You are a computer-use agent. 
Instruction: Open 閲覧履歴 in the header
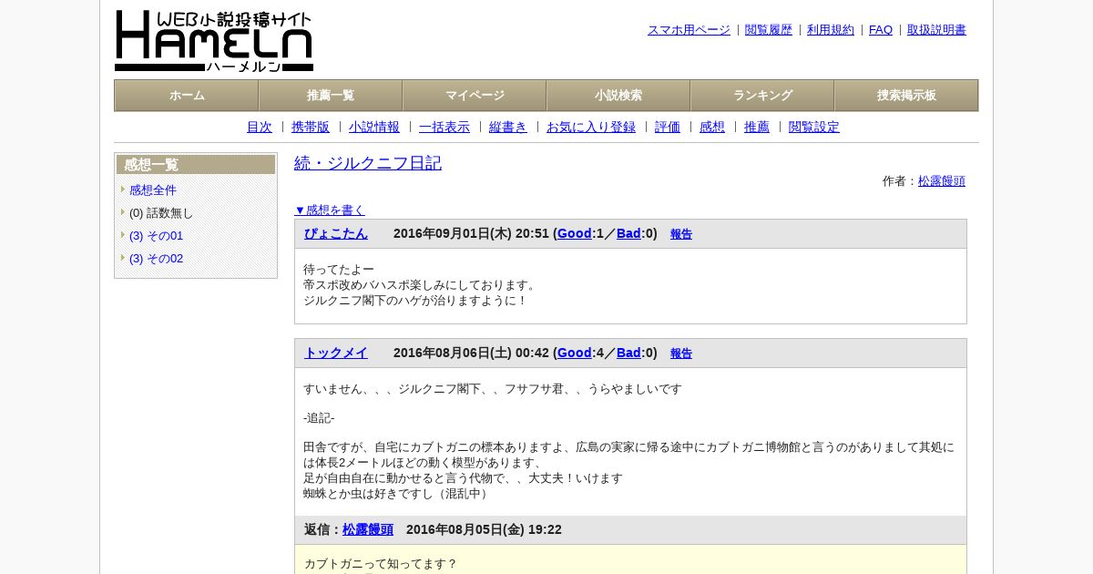[769, 30]
